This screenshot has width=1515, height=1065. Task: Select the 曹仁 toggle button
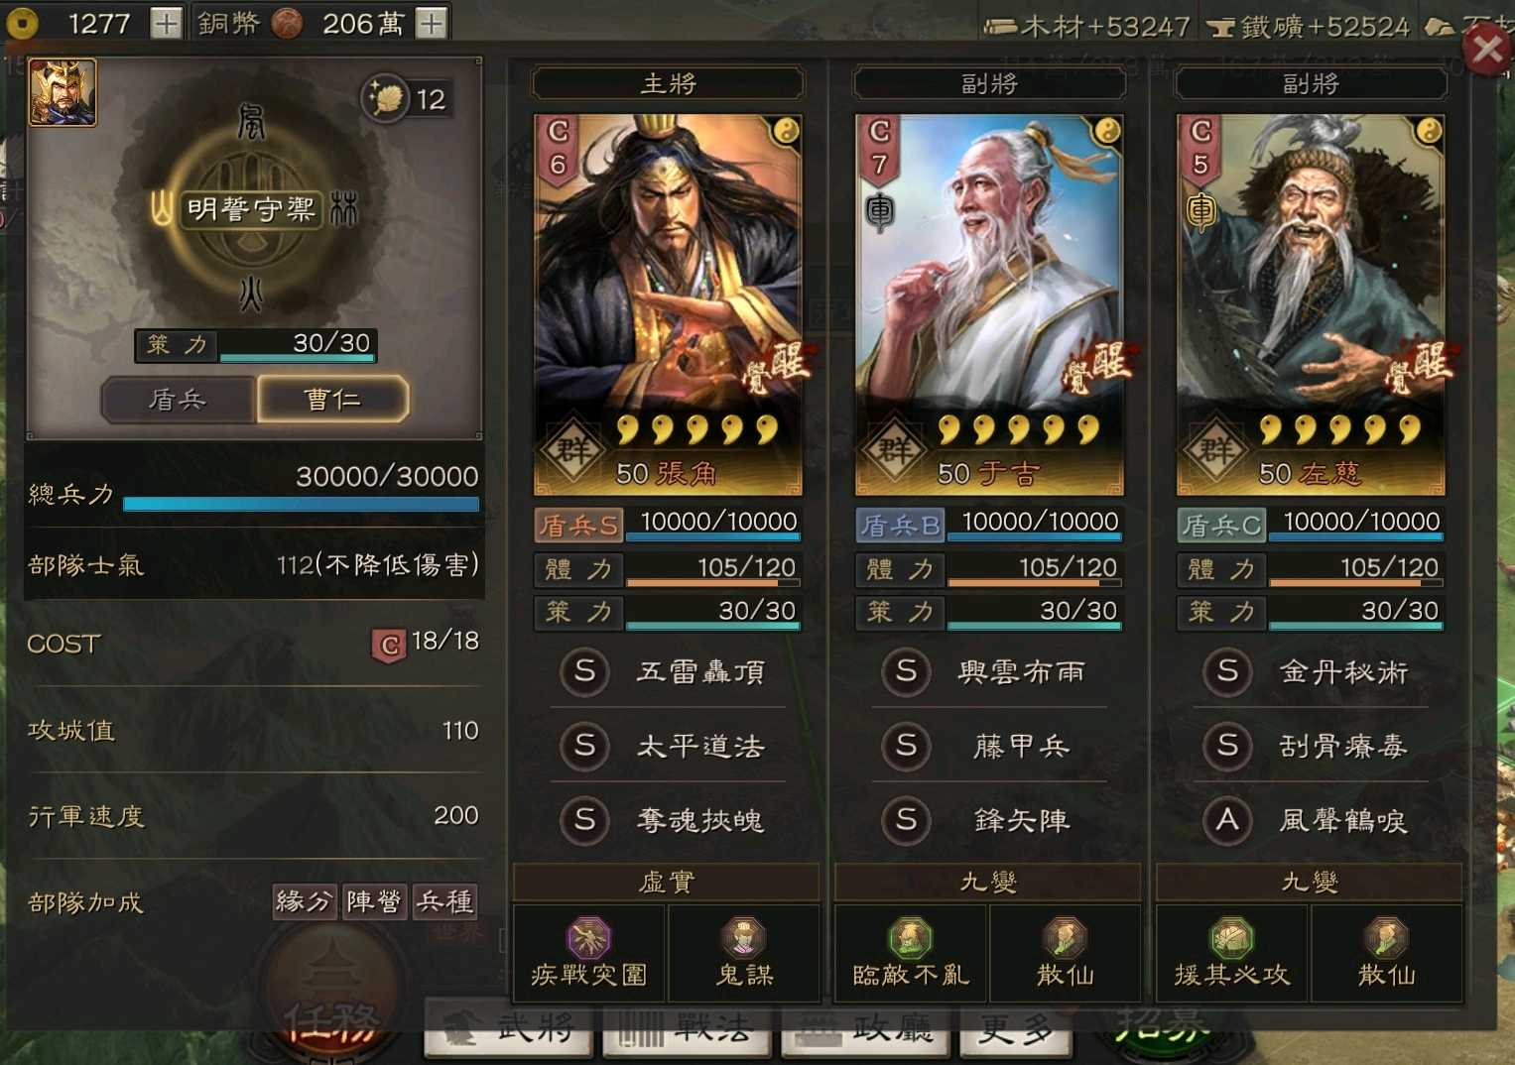[332, 400]
